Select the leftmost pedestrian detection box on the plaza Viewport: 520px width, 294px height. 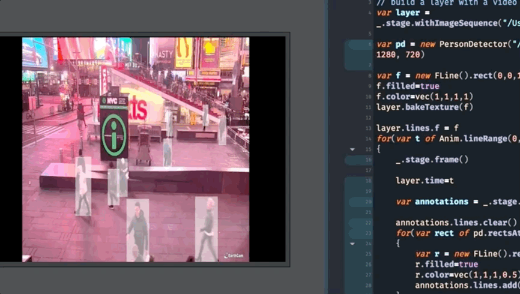coord(83,187)
